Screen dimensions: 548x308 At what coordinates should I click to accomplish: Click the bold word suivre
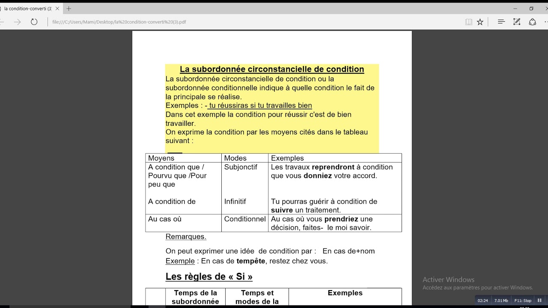tap(282, 210)
